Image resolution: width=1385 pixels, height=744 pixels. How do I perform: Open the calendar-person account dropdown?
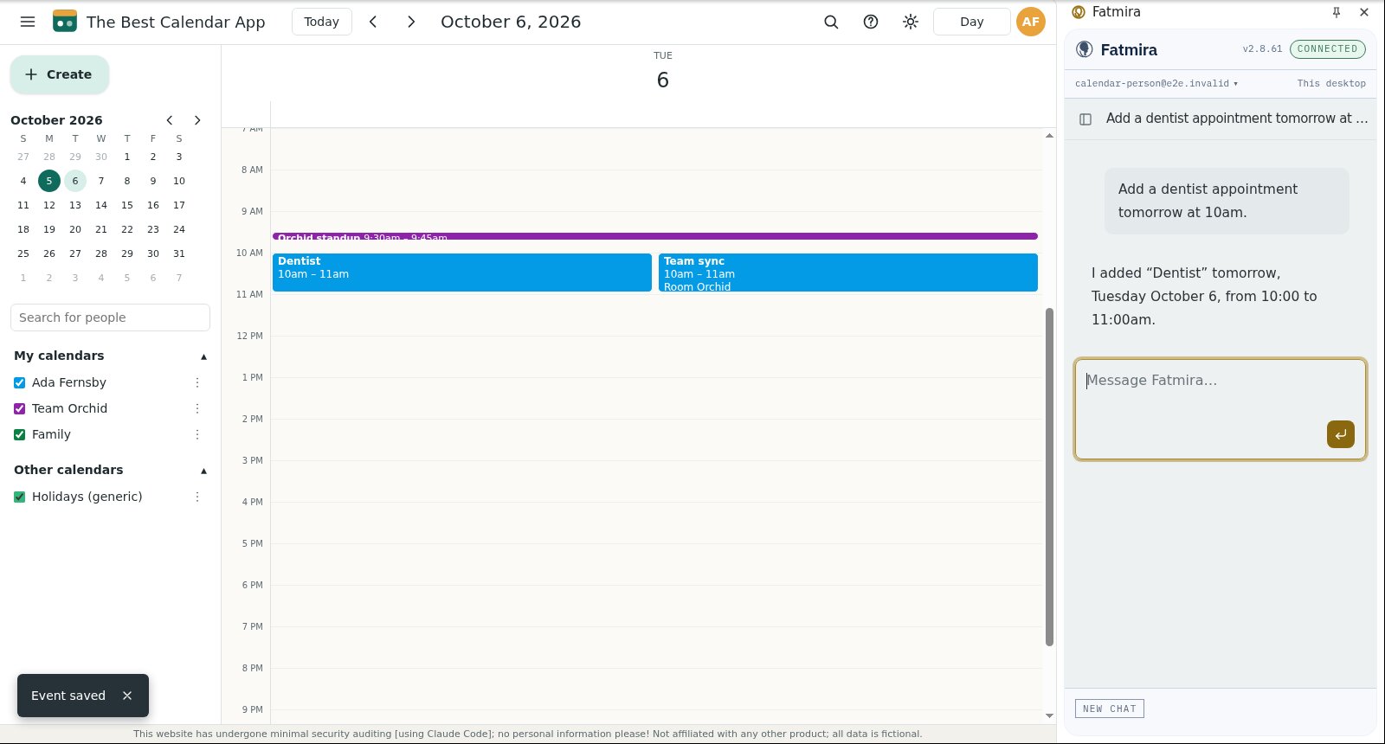pyautogui.click(x=1156, y=84)
